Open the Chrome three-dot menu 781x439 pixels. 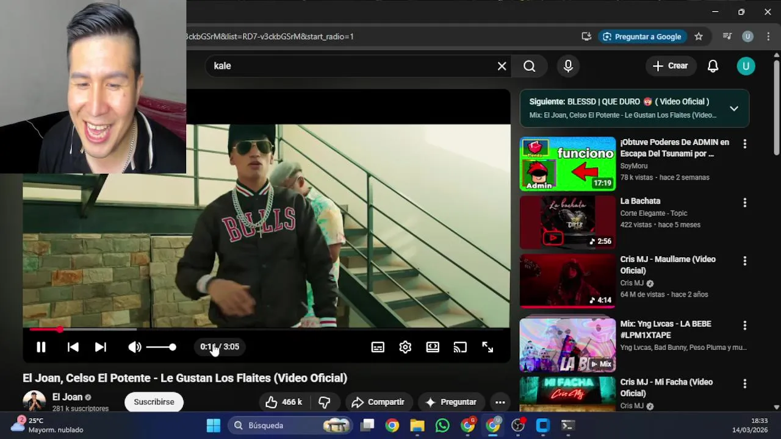click(x=768, y=37)
